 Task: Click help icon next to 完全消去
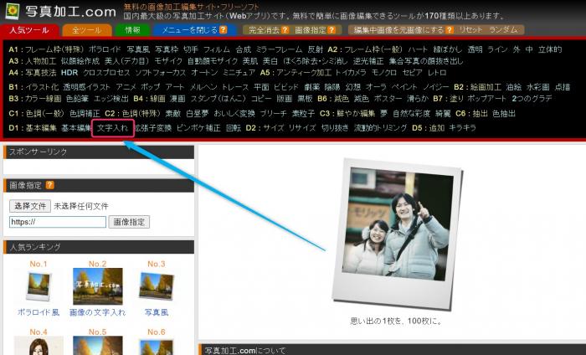tap(285, 30)
